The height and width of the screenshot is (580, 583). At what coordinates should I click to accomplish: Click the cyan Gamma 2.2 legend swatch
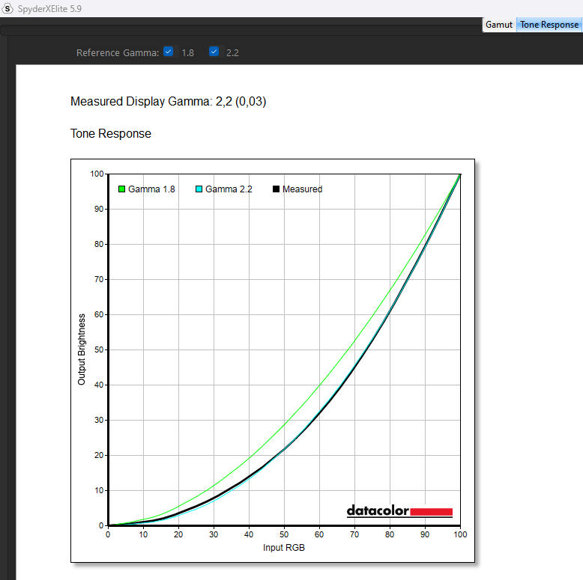click(199, 189)
